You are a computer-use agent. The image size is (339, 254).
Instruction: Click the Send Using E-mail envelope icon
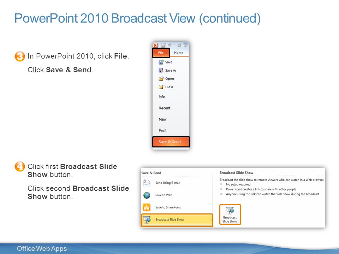(x=147, y=183)
